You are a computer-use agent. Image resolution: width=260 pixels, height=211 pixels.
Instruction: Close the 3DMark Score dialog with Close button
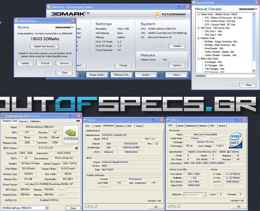tap(64, 73)
